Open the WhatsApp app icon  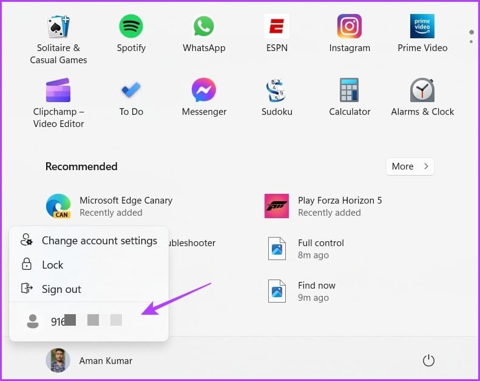tap(204, 33)
